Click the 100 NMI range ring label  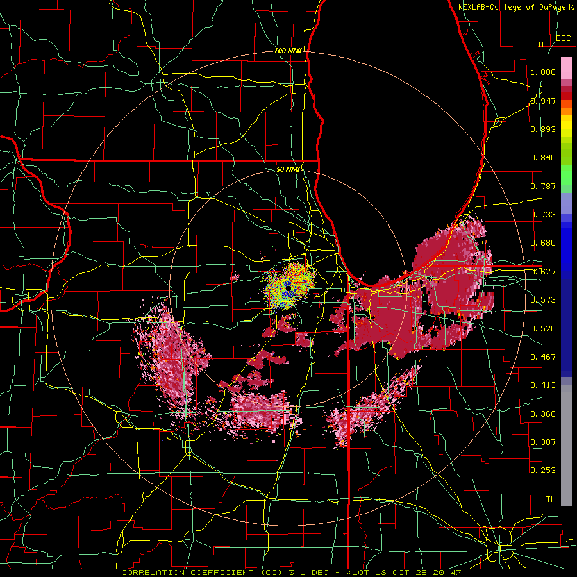[x=288, y=51]
